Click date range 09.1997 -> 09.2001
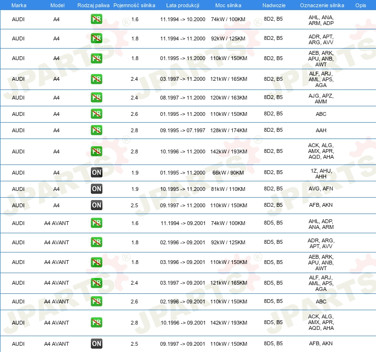The image size is (376, 352). tap(183, 344)
